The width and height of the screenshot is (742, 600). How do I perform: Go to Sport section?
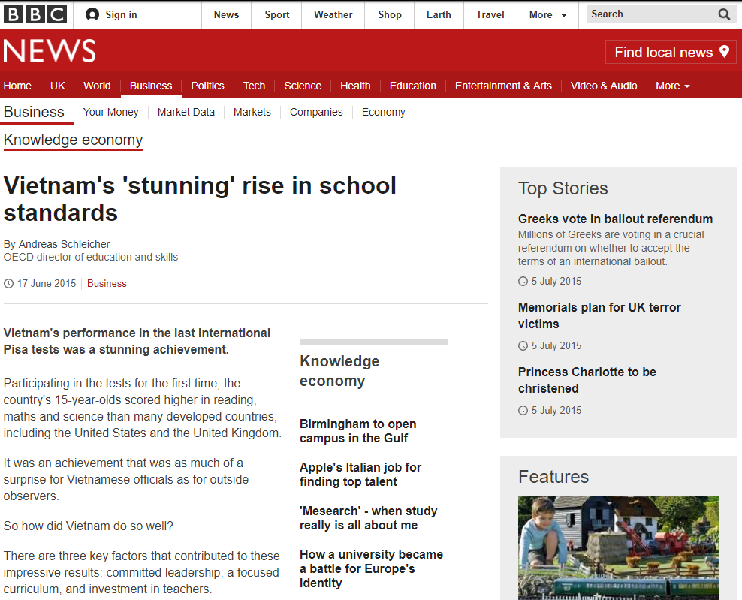[277, 15]
